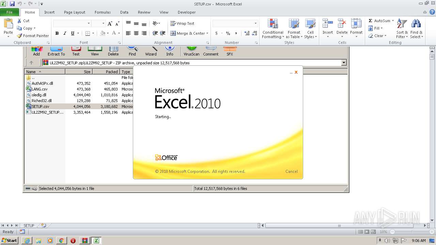This screenshot has width=436, height=245.
Task: Increase the cell indent
Action: point(163,33)
